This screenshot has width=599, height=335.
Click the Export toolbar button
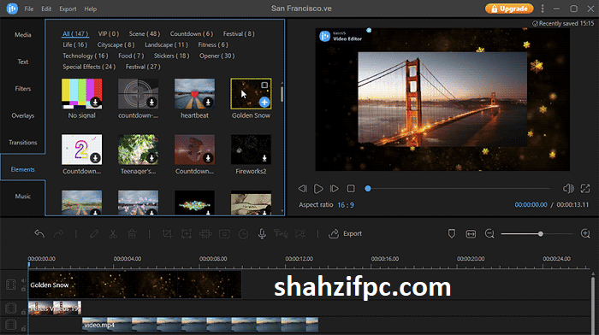(345, 233)
